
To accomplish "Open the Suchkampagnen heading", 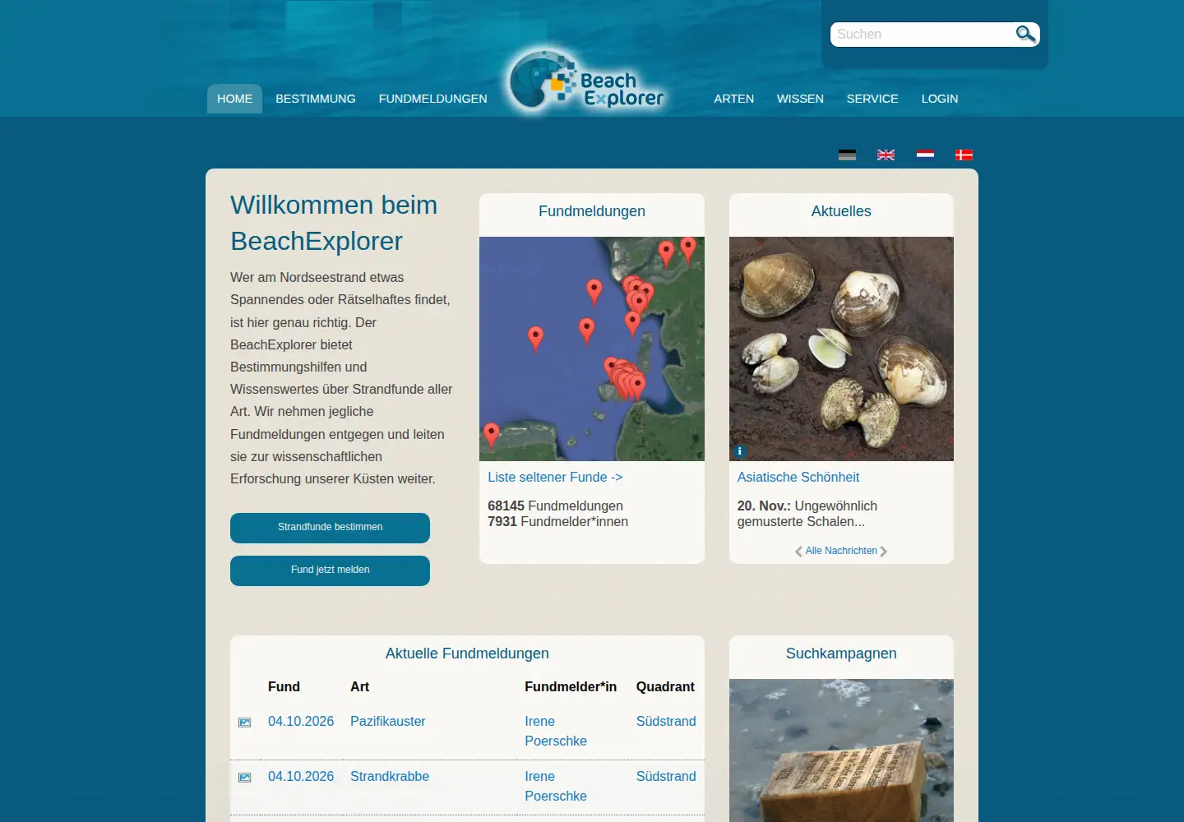I will tap(841, 653).
